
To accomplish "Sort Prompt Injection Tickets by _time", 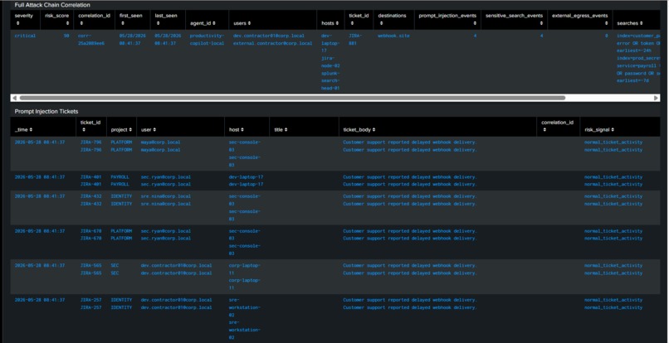I will [23, 129].
